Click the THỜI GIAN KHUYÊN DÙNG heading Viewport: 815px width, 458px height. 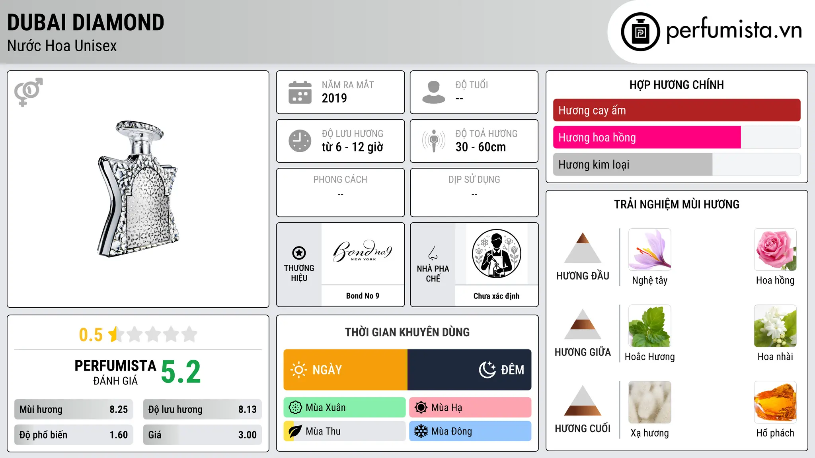(x=407, y=332)
